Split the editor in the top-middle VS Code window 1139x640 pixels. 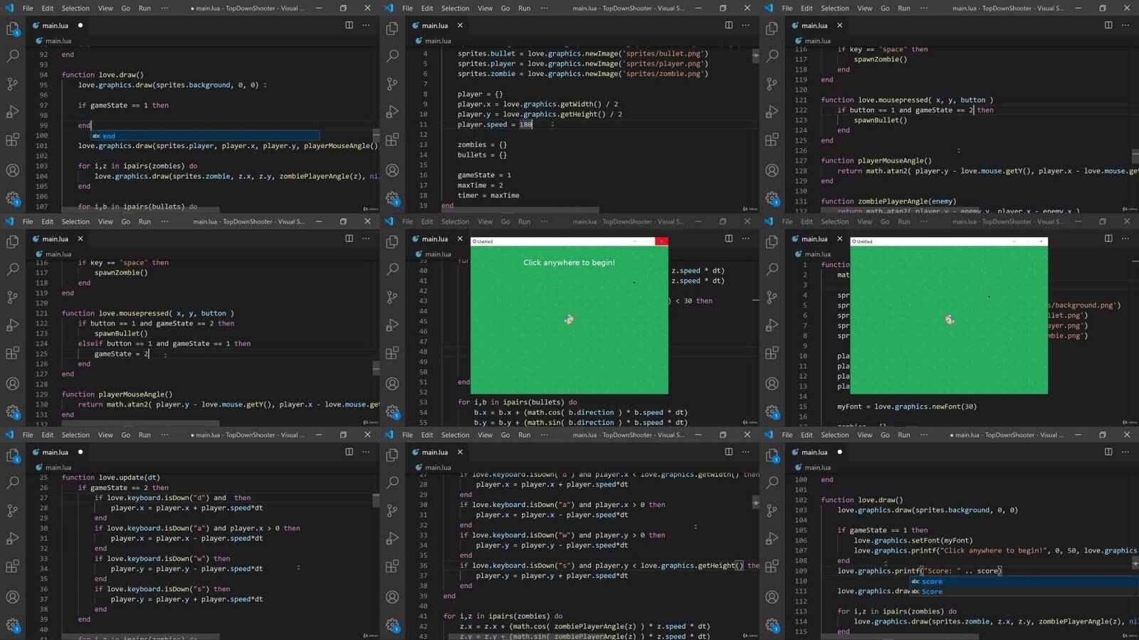[x=728, y=25]
